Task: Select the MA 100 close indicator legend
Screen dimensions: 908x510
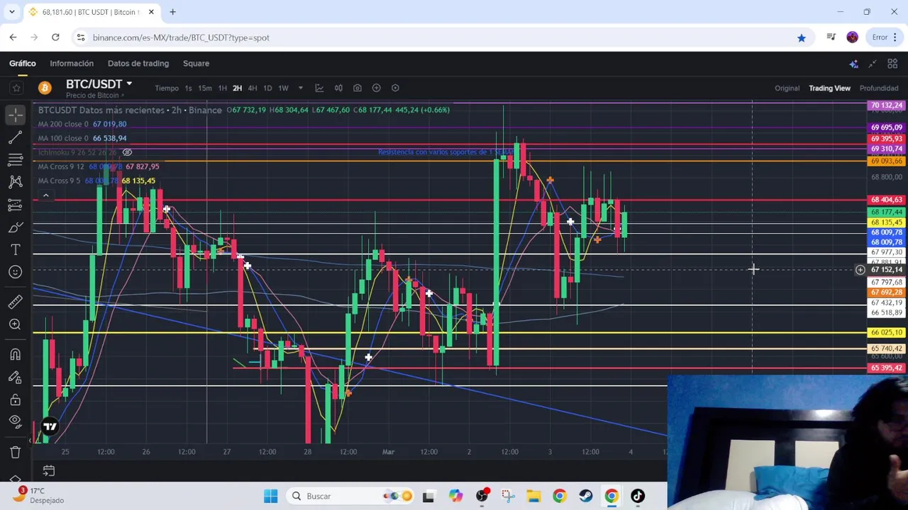Action: [82, 138]
